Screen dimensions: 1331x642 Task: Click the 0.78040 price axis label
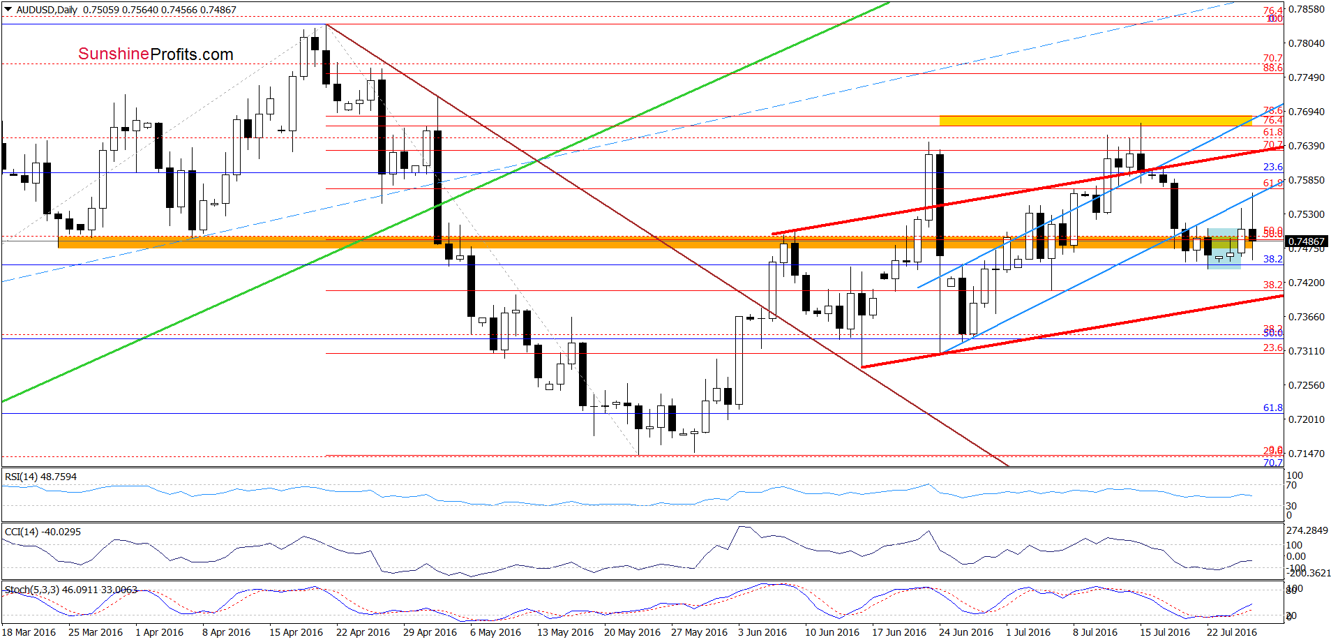pos(1307,43)
